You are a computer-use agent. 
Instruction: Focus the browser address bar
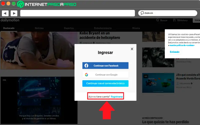pyautogui.click(x=77, y=13)
